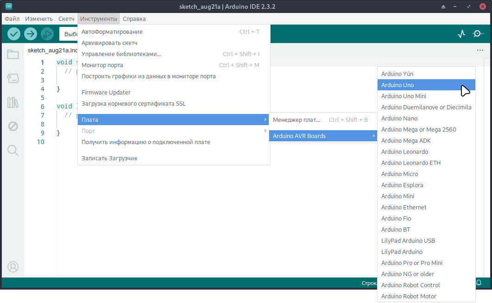Image resolution: width=492 pixels, height=303 pixels.
Task: Choose Менеджер плат from the submenu
Action: (x=306, y=120)
